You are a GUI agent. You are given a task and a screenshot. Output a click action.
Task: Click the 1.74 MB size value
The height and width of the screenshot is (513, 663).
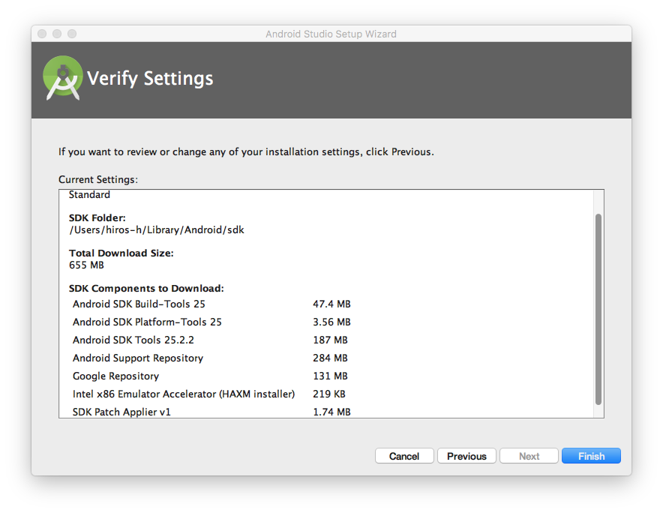click(x=331, y=412)
